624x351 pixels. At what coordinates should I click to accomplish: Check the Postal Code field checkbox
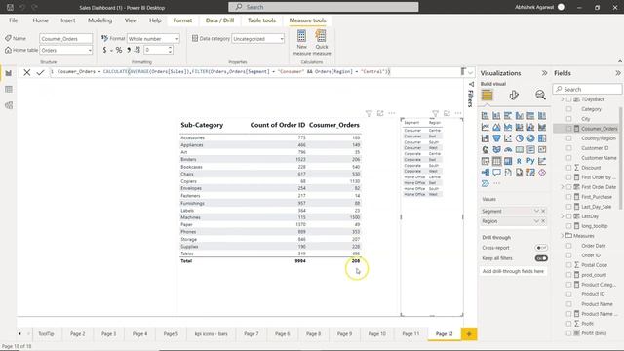click(569, 265)
